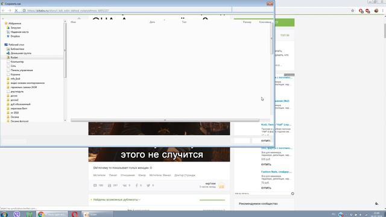Close the Сохранить как dialog
The height and width of the screenshot is (217, 386).
pos(270,4)
